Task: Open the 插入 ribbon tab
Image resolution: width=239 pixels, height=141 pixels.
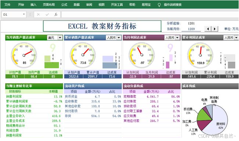Action: click(33, 4)
